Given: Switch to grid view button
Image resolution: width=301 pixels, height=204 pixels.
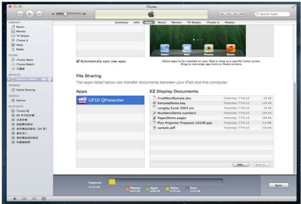Looking at the screenshot, I should [x=235, y=14].
